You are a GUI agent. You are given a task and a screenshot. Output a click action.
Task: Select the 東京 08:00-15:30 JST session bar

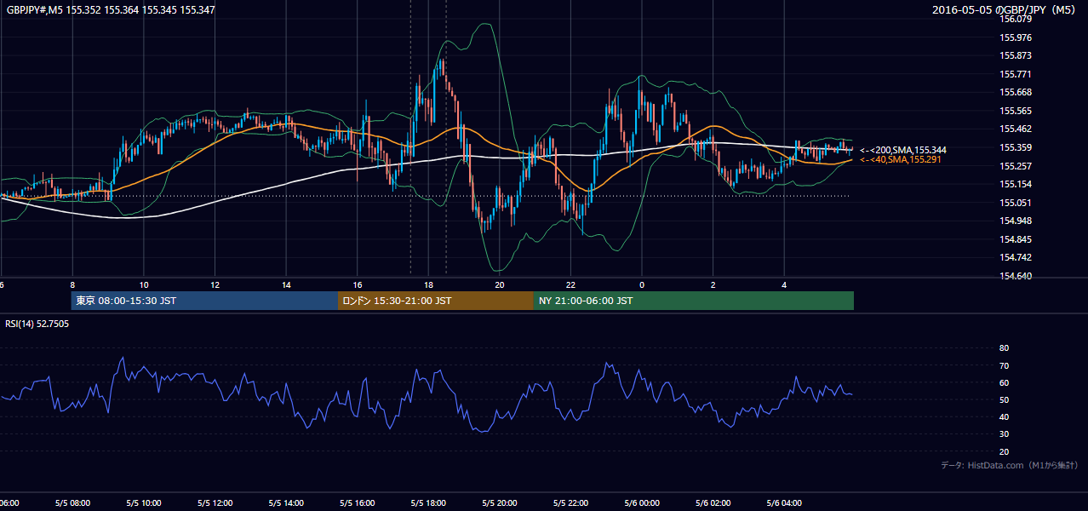pyautogui.click(x=204, y=301)
